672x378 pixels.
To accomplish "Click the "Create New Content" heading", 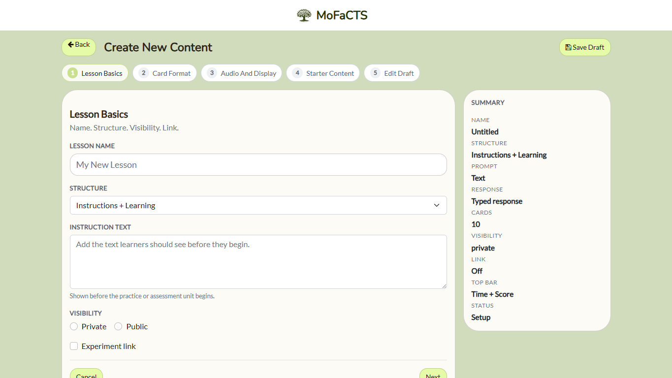I will click(x=158, y=47).
